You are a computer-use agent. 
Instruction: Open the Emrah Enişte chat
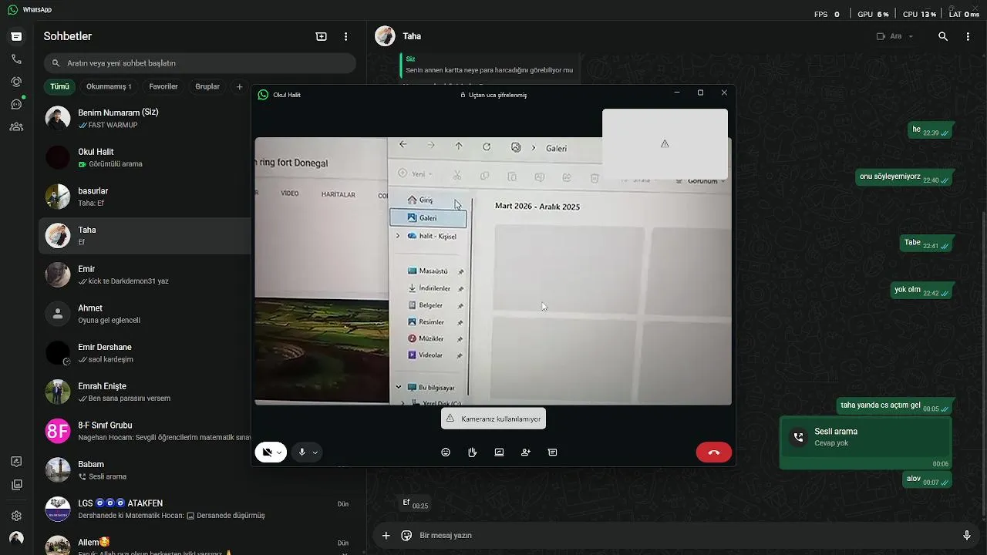[145, 392]
